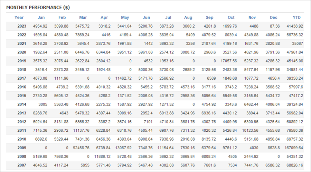The width and height of the screenshot is (311, 172).
Task: Click the 2007 year row label
Action: pyautogui.click(x=22, y=165)
